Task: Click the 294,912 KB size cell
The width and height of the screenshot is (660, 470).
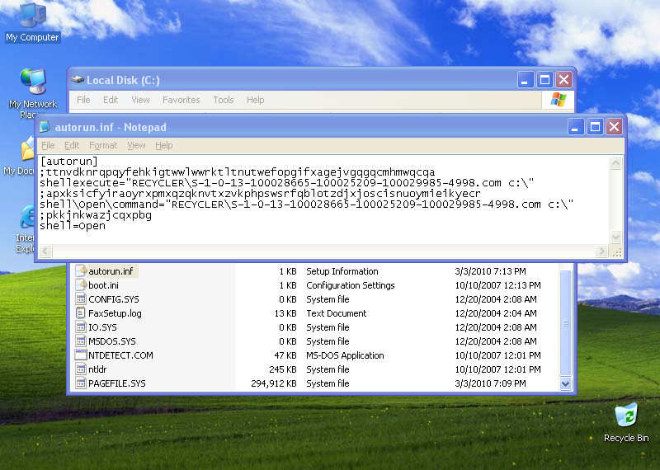Action: (x=274, y=383)
